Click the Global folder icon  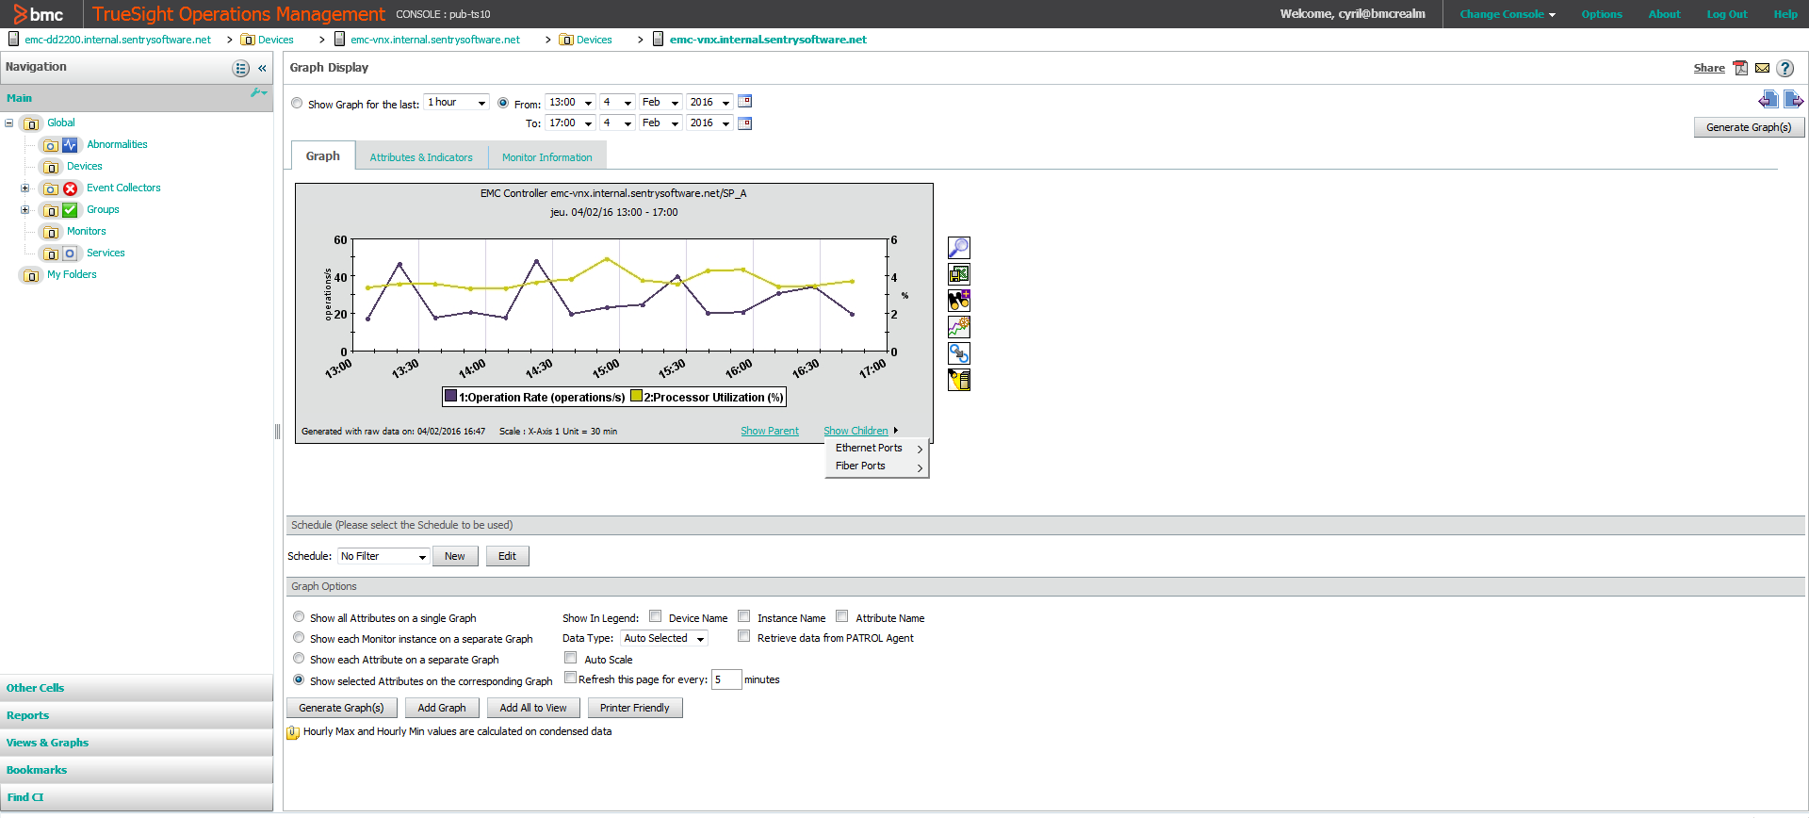pyautogui.click(x=31, y=123)
